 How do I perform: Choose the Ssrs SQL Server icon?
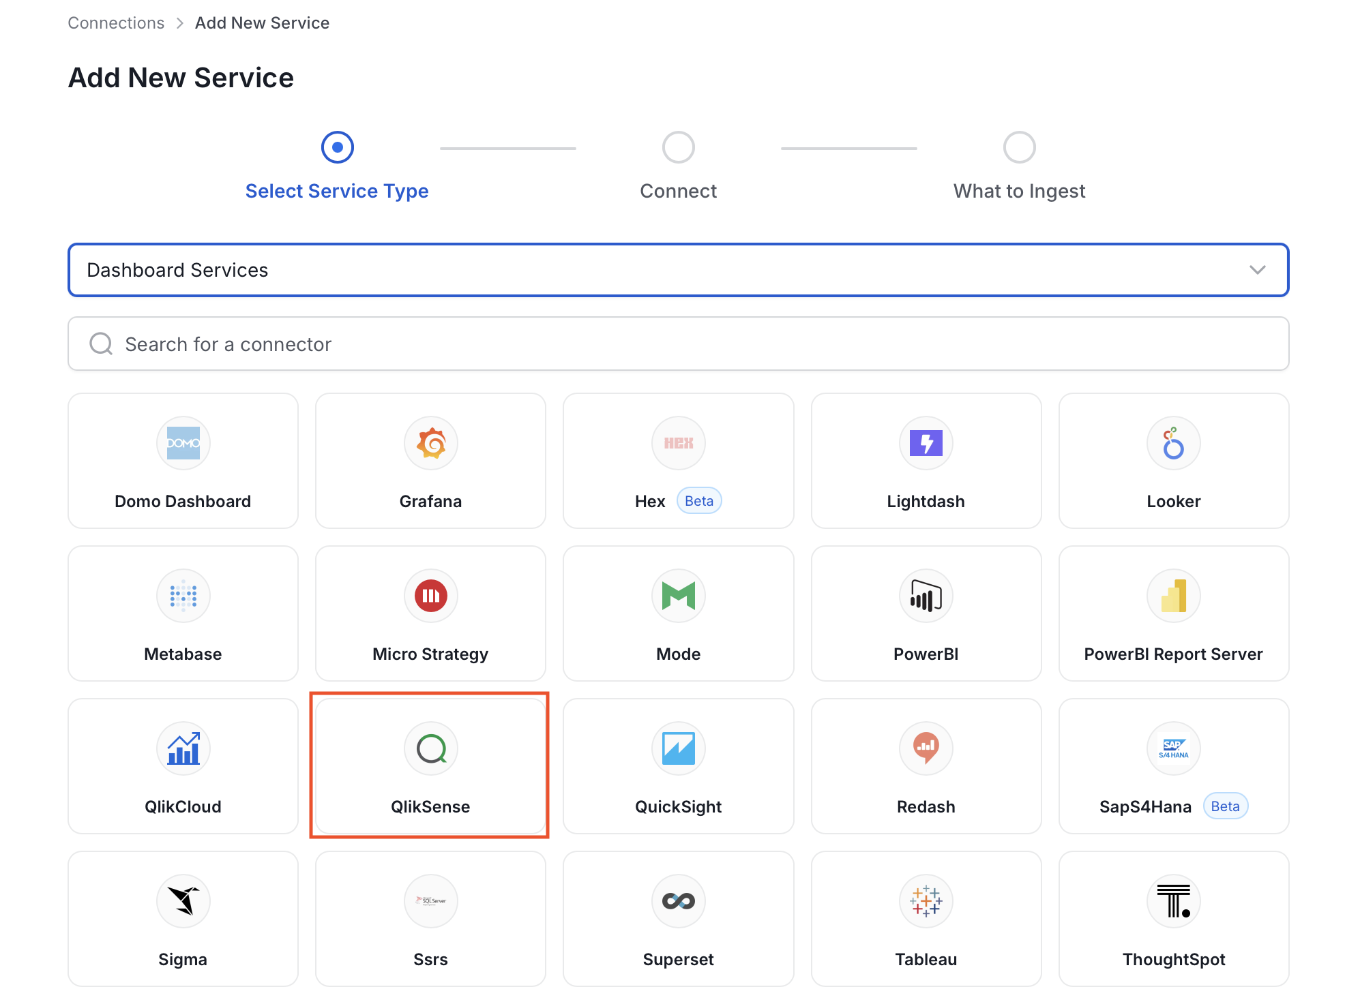tap(431, 901)
